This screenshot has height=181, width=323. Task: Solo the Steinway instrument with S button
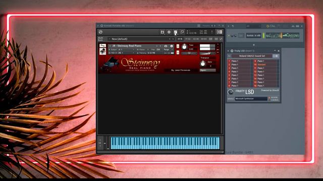coord(178,46)
